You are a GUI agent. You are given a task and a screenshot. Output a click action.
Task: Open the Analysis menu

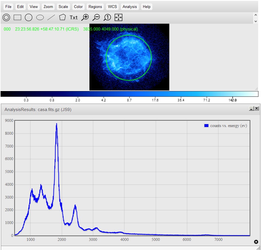tap(129, 7)
